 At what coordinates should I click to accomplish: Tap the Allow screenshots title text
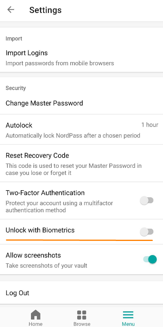coord(33,255)
